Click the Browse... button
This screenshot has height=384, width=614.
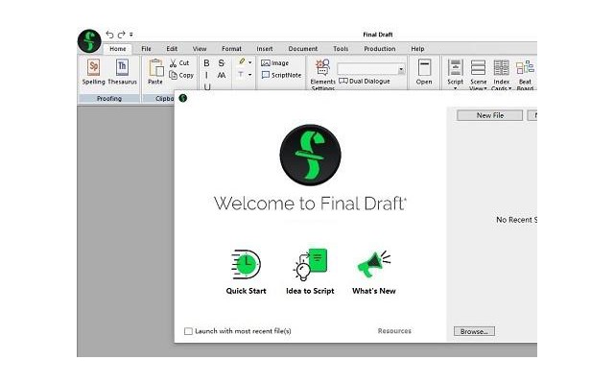[474, 331]
